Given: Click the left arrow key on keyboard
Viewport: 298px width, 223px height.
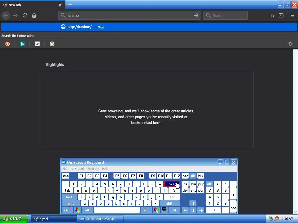Looking at the screenshot, I should tap(185, 210).
